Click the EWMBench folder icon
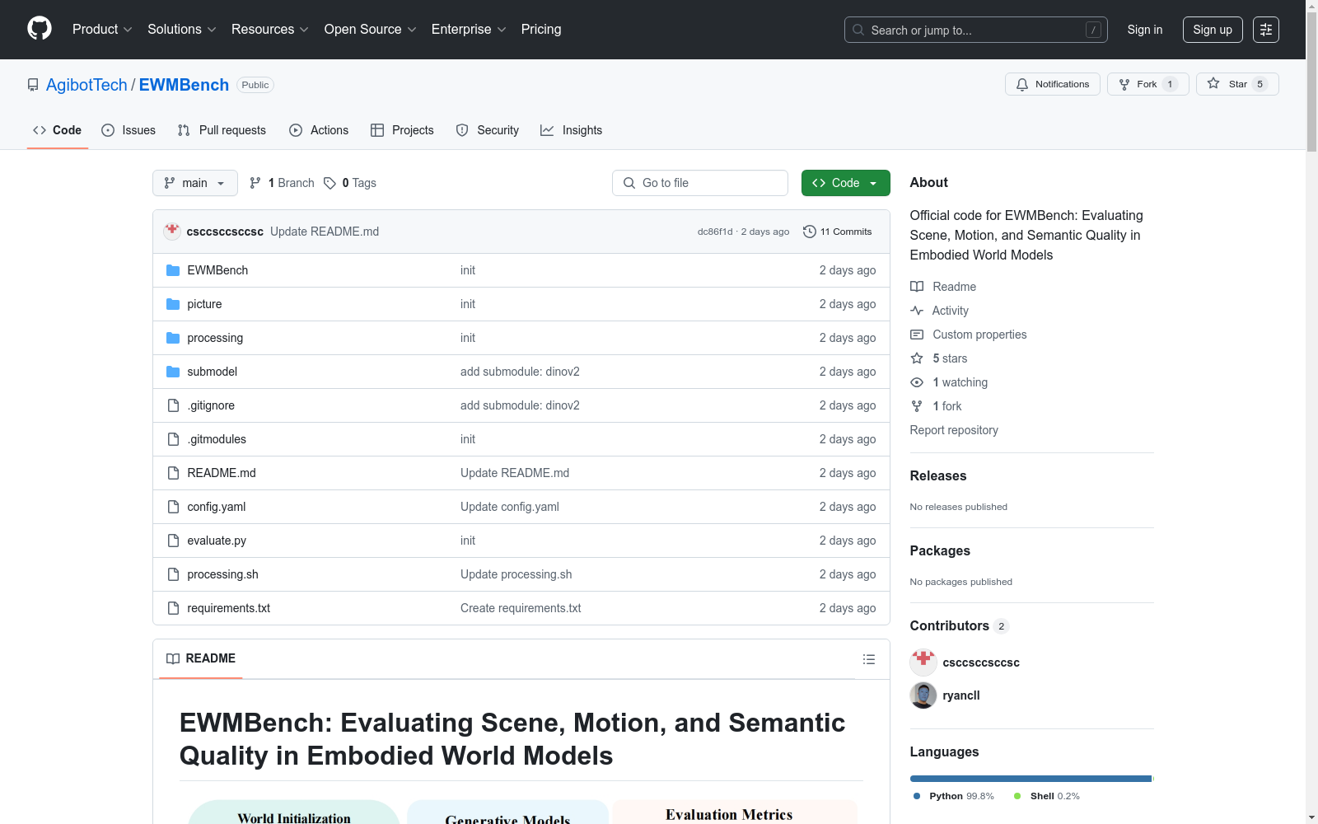The height and width of the screenshot is (824, 1318). tap(173, 270)
